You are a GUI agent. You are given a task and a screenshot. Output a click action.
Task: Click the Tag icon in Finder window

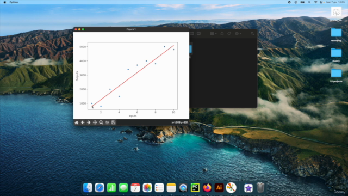229,34
